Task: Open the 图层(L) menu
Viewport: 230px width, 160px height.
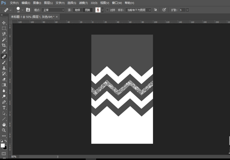Action: pyautogui.click(x=48, y=3)
